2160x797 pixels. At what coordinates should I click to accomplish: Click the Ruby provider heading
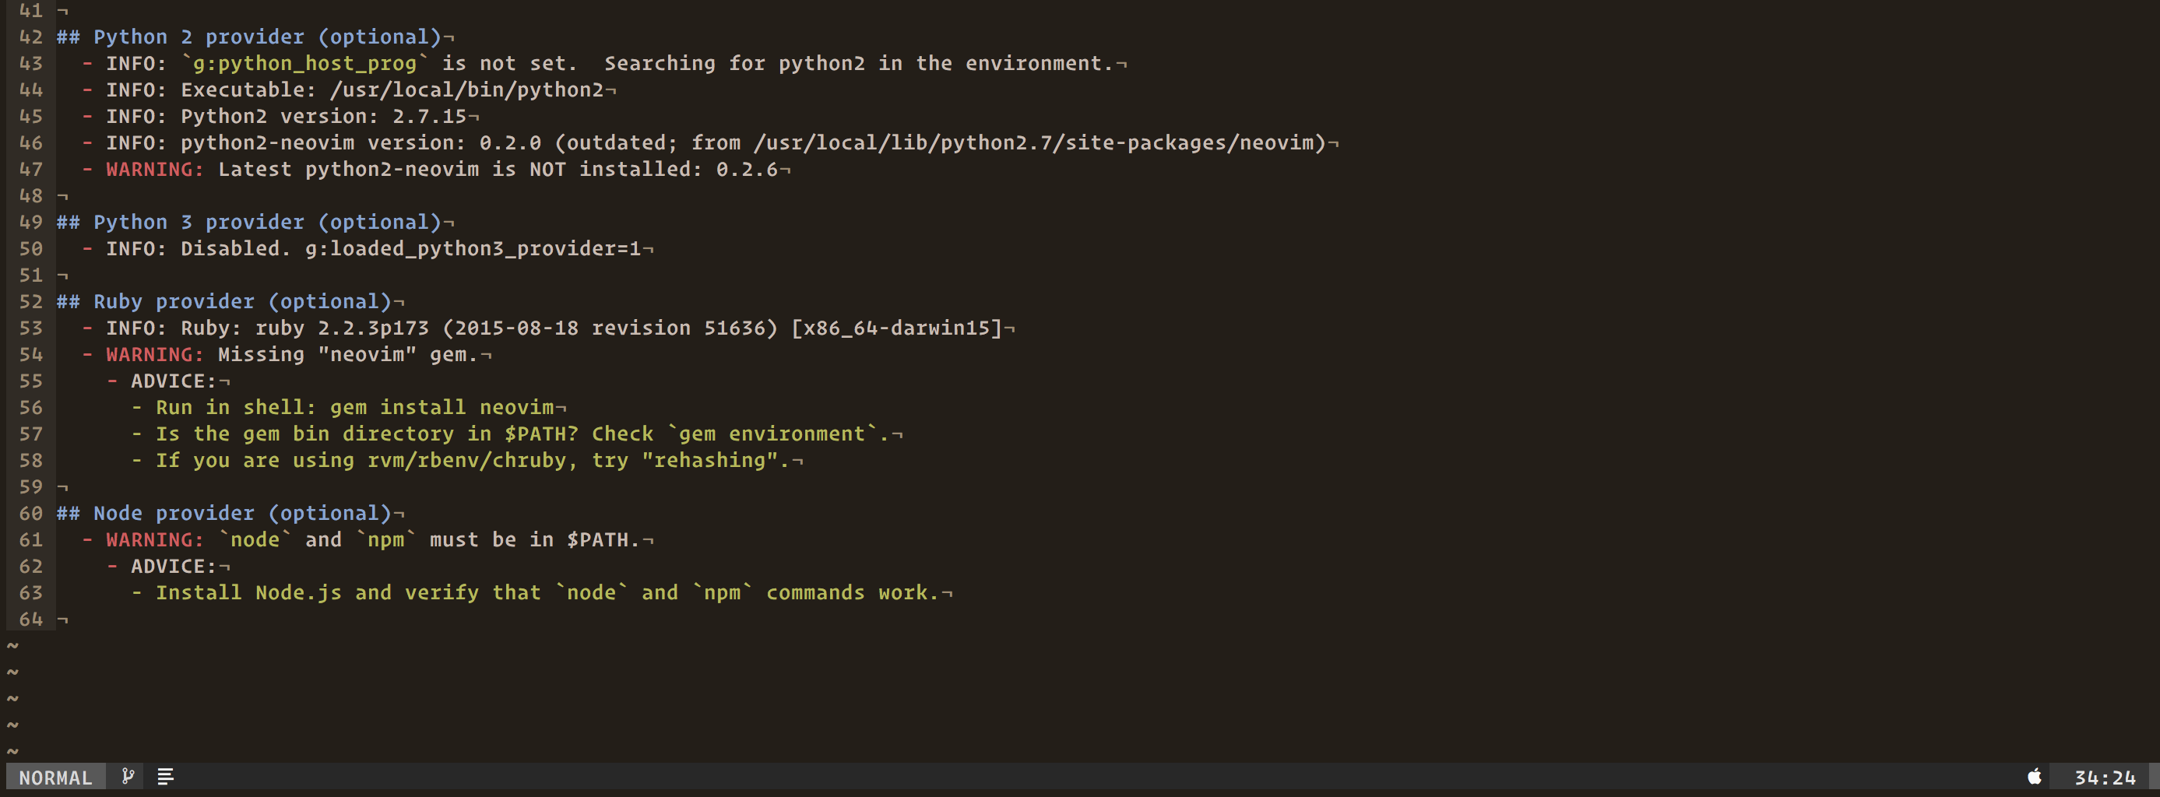[227, 302]
